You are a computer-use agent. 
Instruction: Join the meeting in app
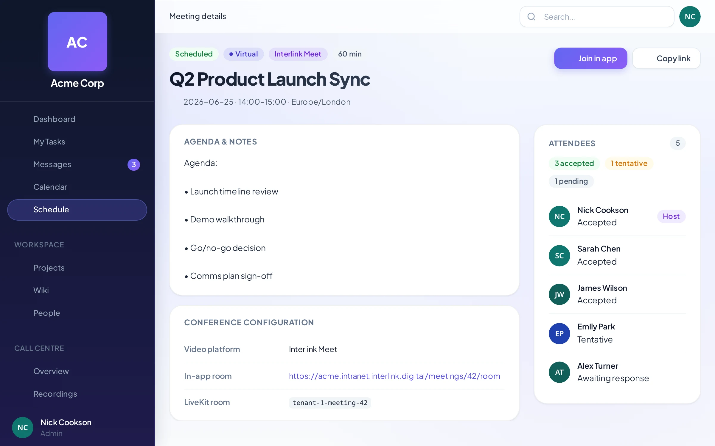tap(590, 58)
